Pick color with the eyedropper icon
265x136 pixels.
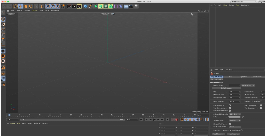[x=243, y=117]
